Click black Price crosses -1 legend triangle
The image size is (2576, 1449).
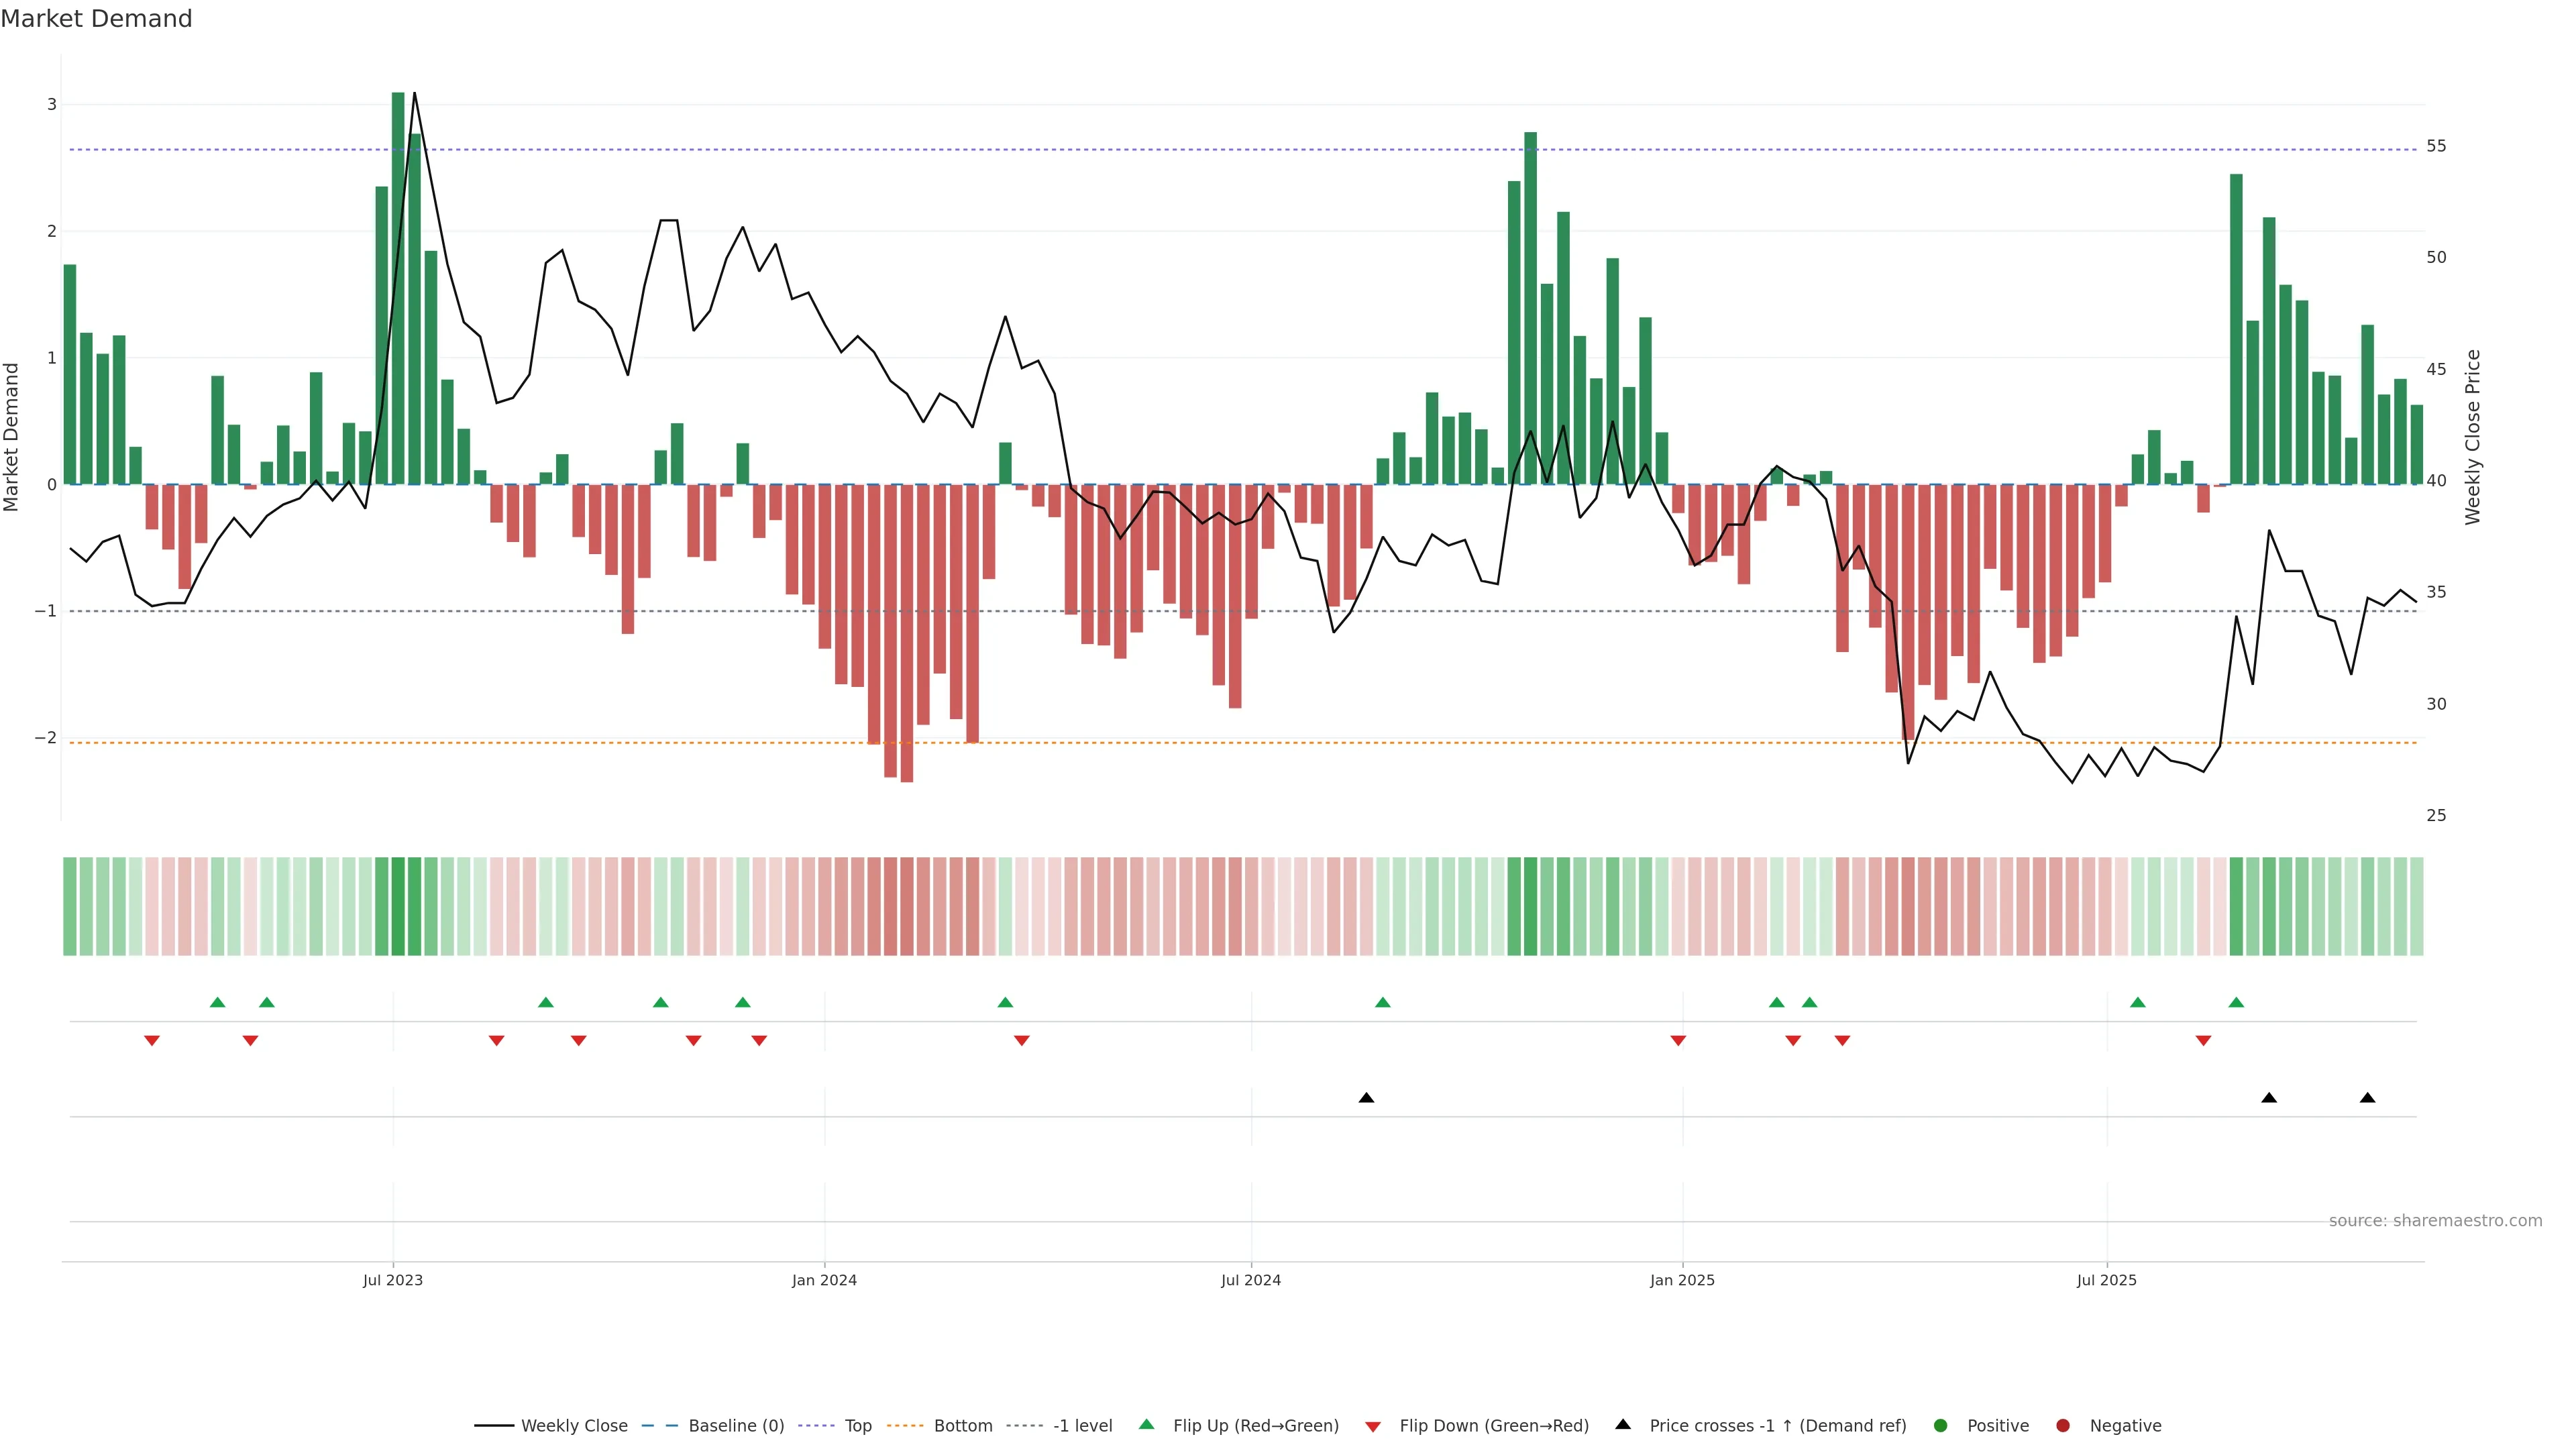point(1623,1425)
